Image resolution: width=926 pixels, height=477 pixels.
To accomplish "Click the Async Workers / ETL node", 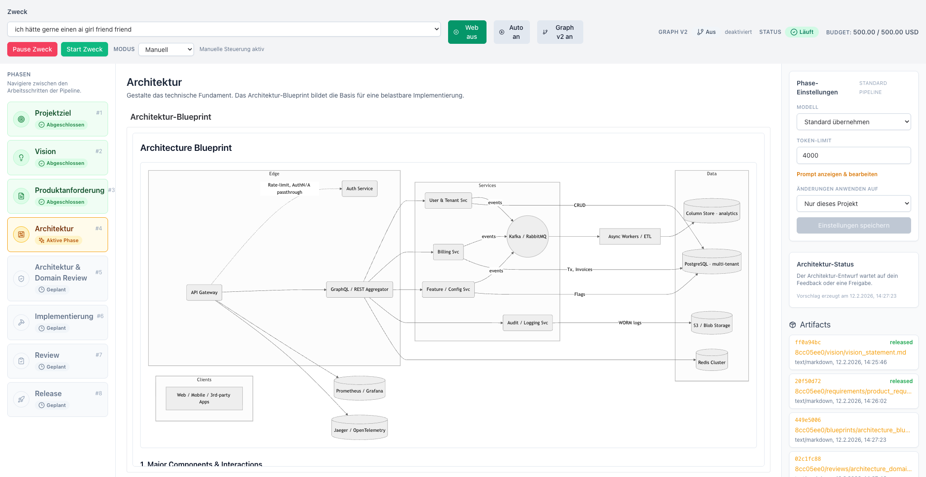I will pyautogui.click(x=630, y=236).
